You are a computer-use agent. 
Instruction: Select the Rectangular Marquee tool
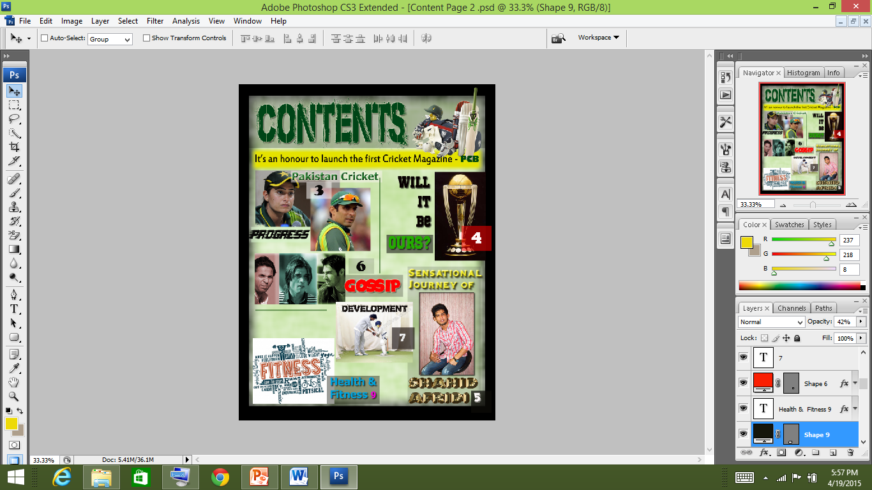14,105
